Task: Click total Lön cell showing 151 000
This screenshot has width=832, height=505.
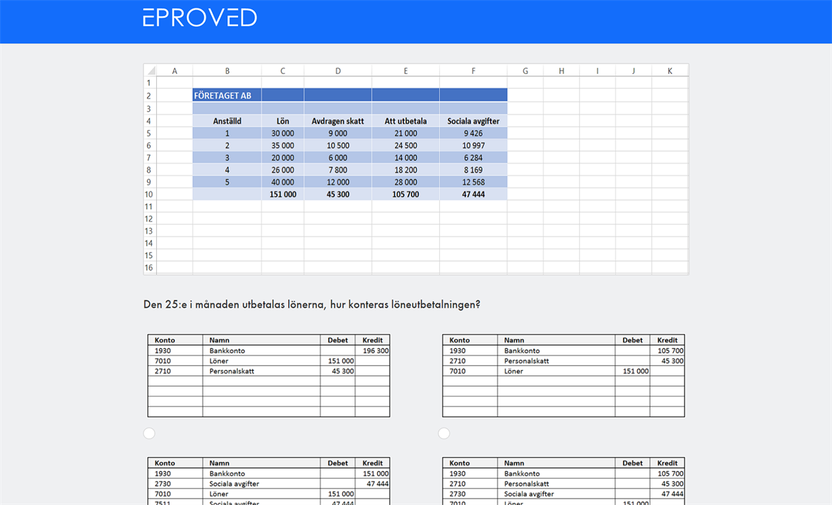Action: (283, 194)
